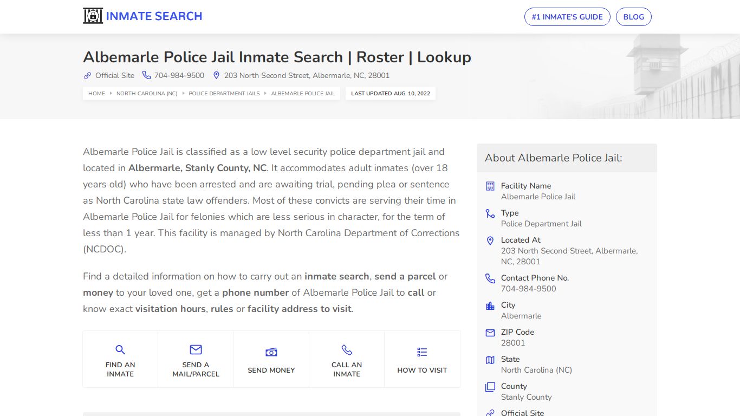
Task: Select the North Carolina (NC) state value
Action: click(536, 370)
